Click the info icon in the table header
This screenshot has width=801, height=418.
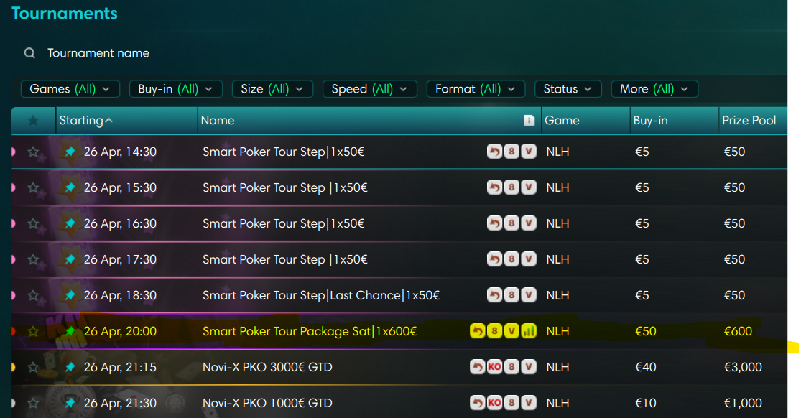[x=529, y=121]
